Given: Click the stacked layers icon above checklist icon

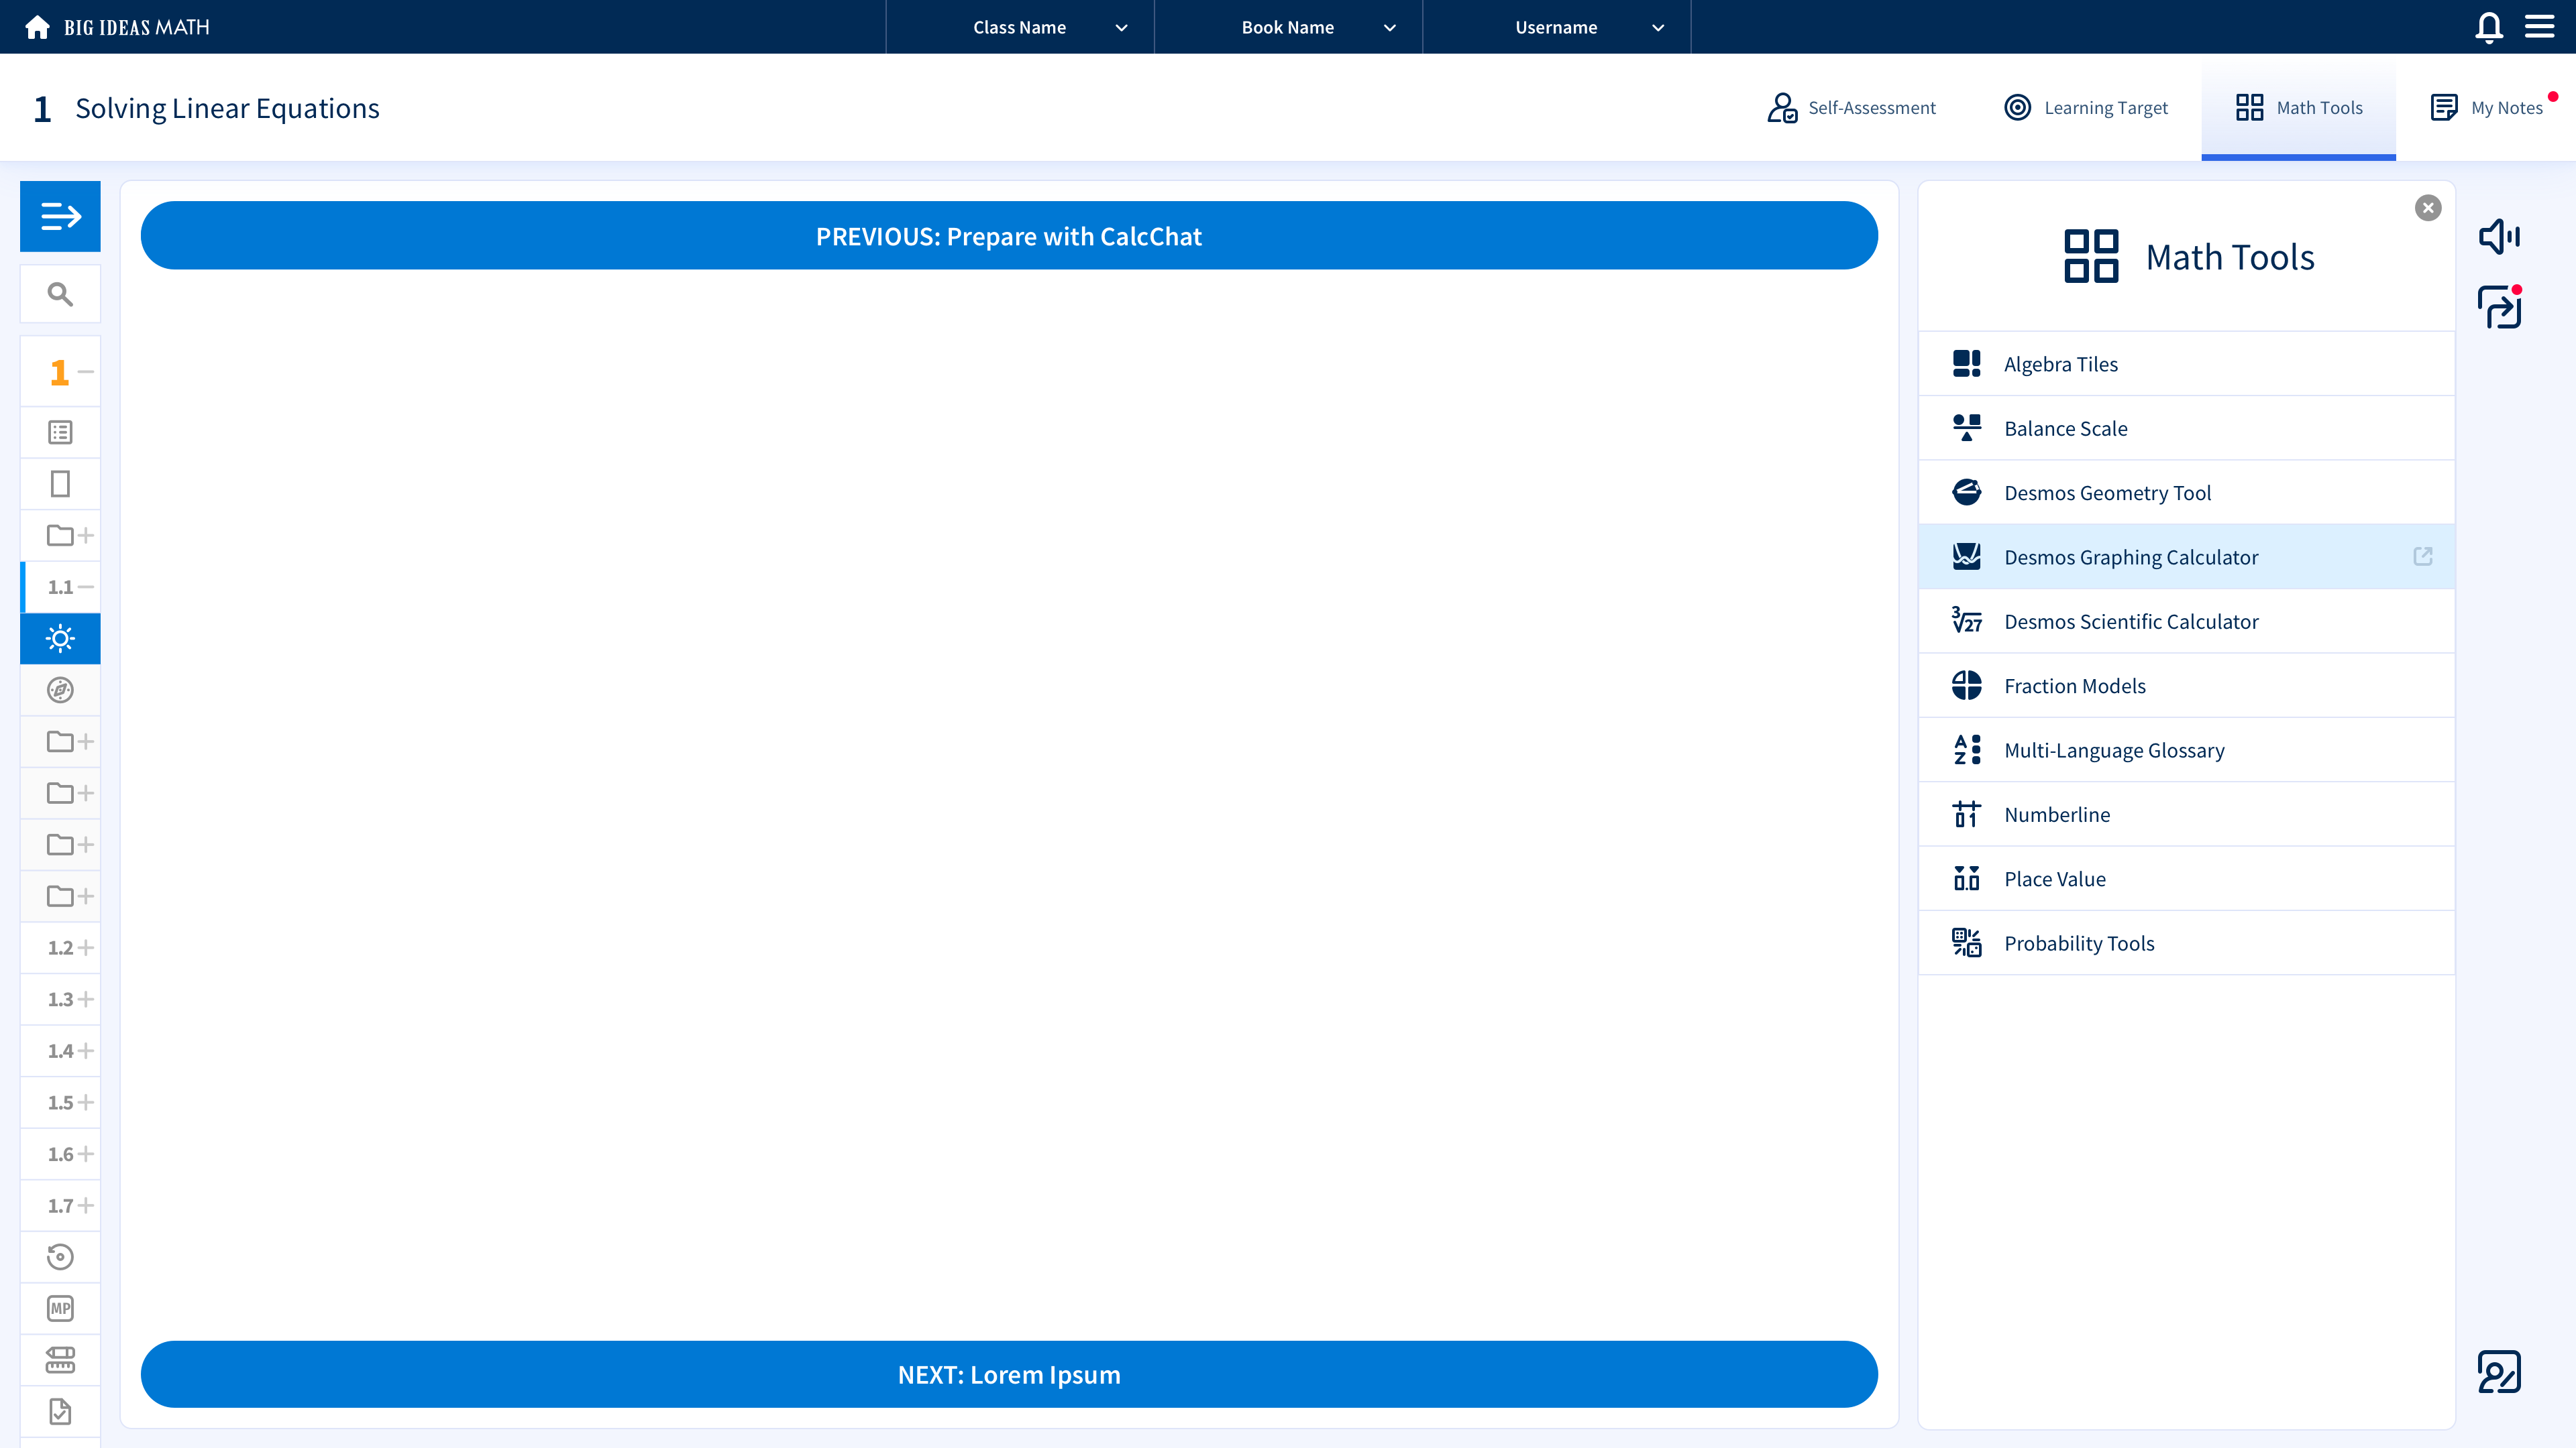Looking at the screenshot, I should tap(60, 1360).
